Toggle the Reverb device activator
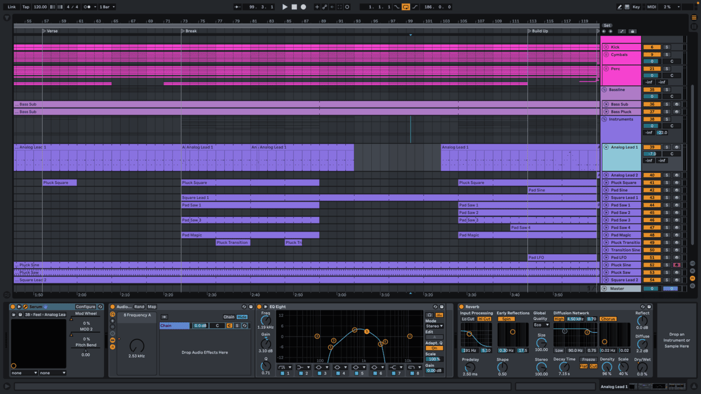 [x=461, y=307]
